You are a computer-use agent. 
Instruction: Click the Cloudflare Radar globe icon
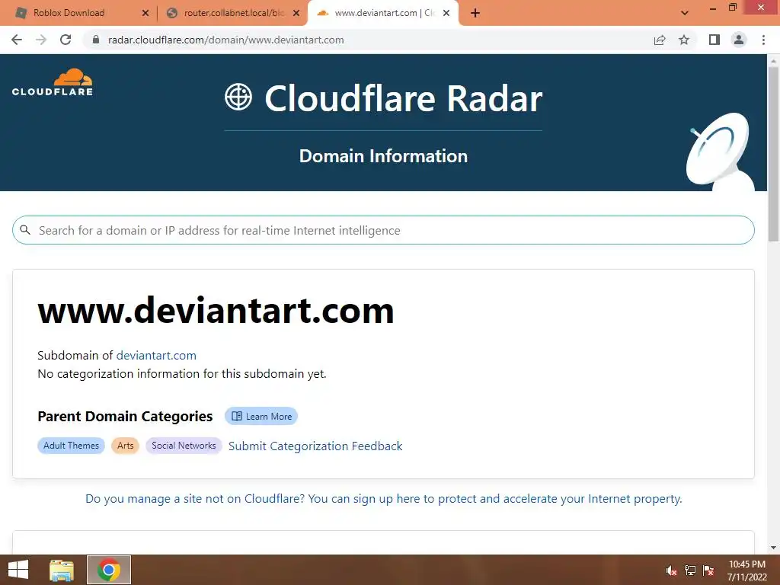pyautogui.click(x=238, y=97)
